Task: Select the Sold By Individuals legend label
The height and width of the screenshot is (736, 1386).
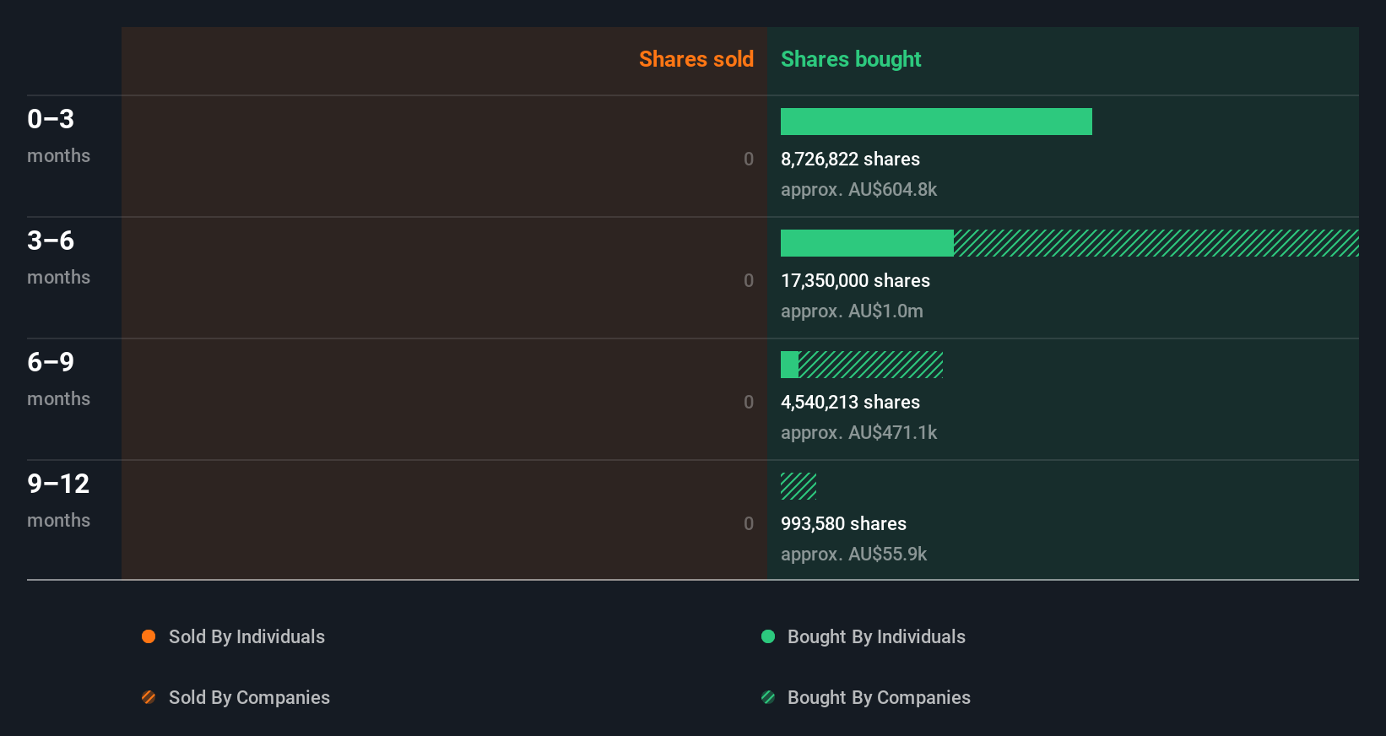Action: (246, 637)
